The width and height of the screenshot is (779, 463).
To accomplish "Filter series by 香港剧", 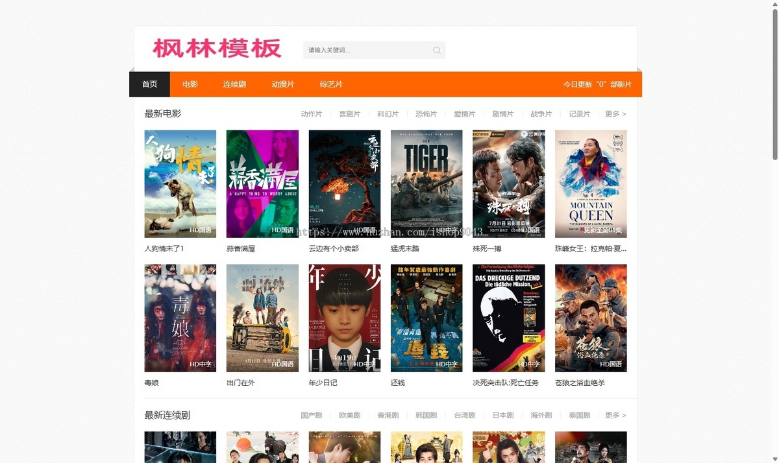I will coord(388,416).
